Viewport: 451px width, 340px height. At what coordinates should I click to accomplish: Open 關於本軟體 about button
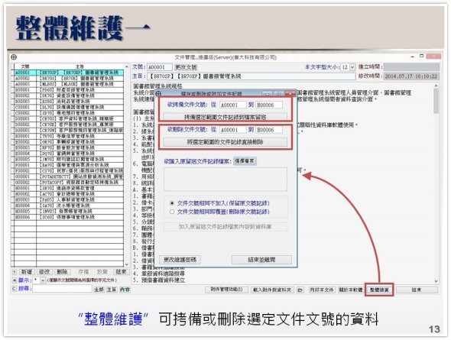tap(350, 290)
